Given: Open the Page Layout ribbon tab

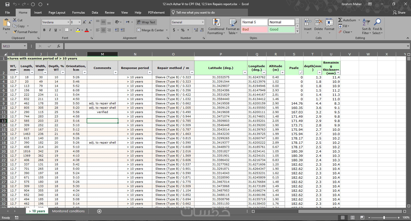Looking at the screenshot, I should pyautogui.click(x=57, y=13).
